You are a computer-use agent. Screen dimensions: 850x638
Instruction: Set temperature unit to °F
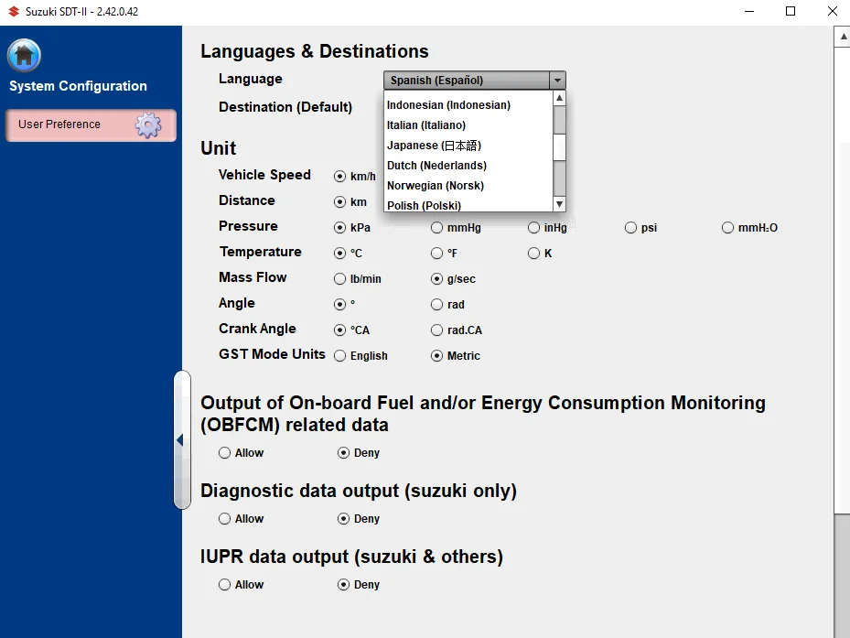coord(437,254)
